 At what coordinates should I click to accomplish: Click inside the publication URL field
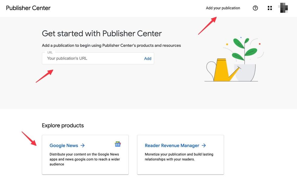(x=91, y=58)
